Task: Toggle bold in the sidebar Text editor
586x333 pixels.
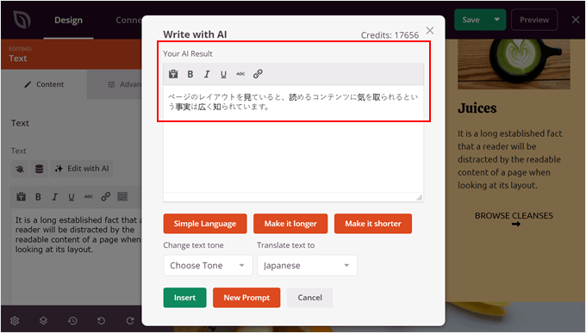Action: tap(38, 197)
